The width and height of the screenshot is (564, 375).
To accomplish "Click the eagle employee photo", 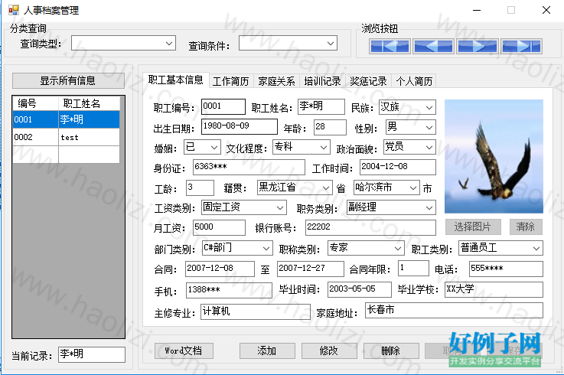I will (x=494, y=157).
